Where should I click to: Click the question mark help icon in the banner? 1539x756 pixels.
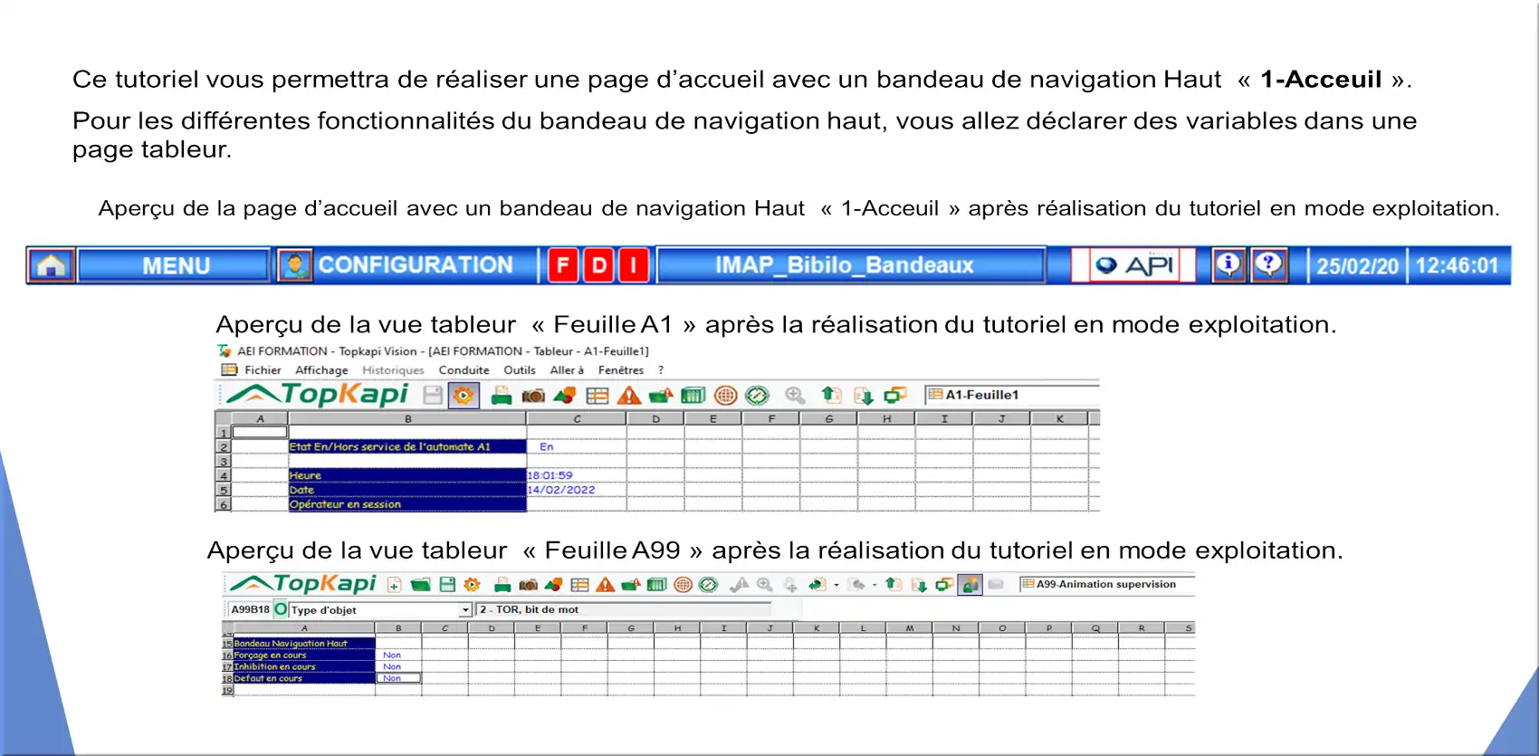1269,265
